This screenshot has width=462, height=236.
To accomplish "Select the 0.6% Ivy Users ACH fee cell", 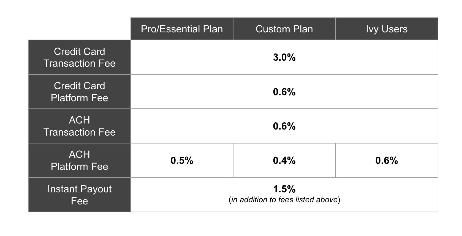I will point(387,160).
